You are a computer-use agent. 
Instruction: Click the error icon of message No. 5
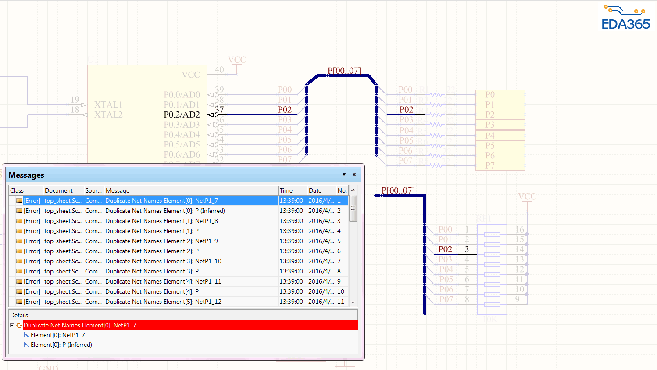coord(19,241)
